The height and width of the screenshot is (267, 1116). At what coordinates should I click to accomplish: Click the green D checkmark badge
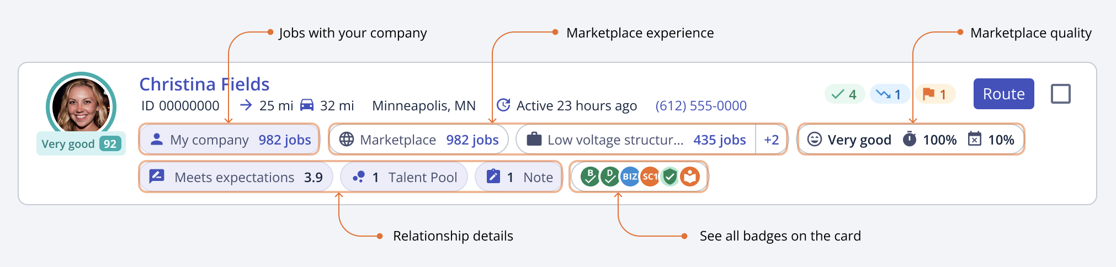pyautogui.click(x=610, y=177)
